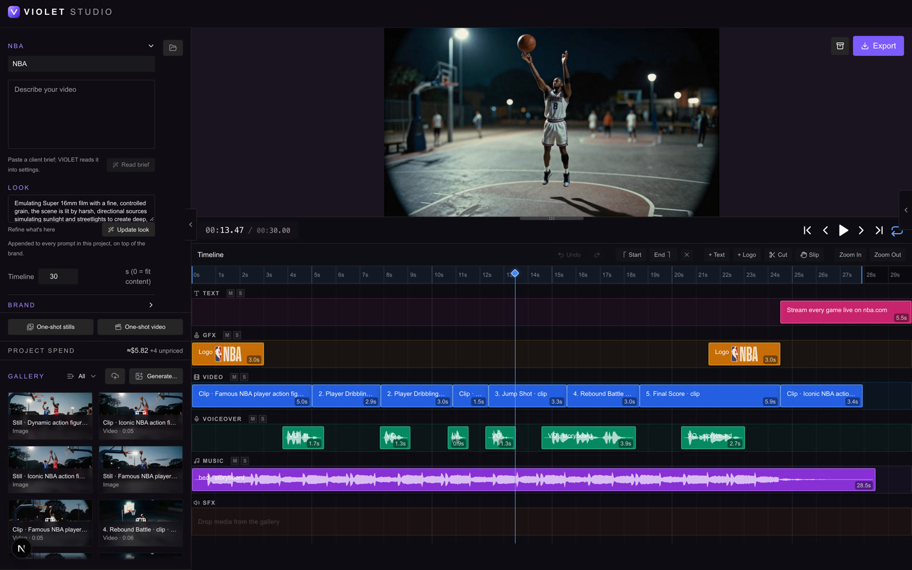Viewport: 912px width, 570px height.
Task: Mute the VIDEO track
Action: (234, 377)
